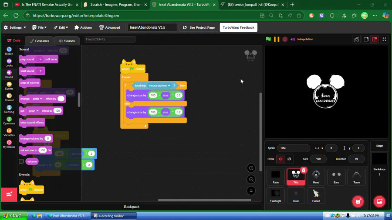Open sound dropdown in start sound block
Viewport: 392px width, 220px height.
(x=40, y=71)
